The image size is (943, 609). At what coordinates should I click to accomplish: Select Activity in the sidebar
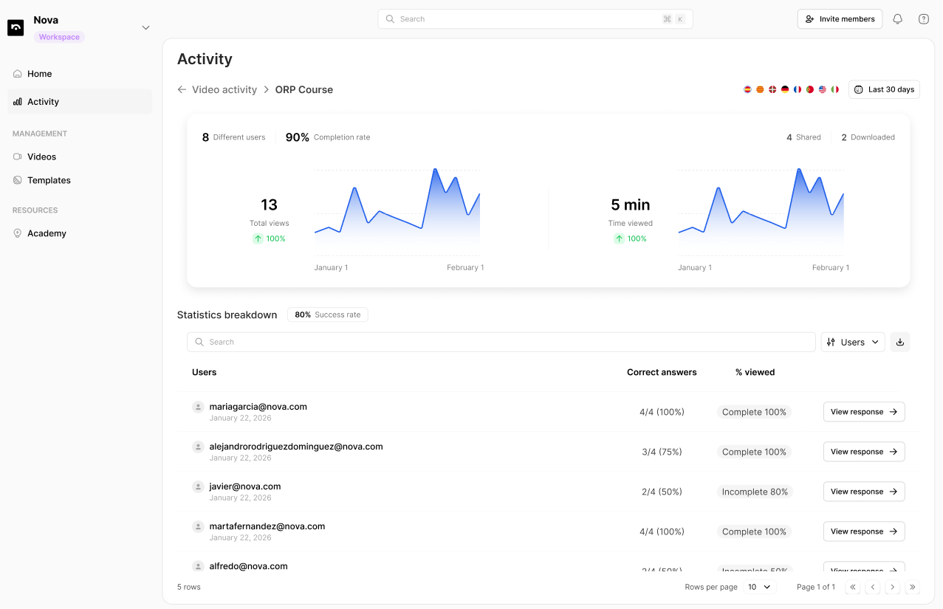[80, 102]
